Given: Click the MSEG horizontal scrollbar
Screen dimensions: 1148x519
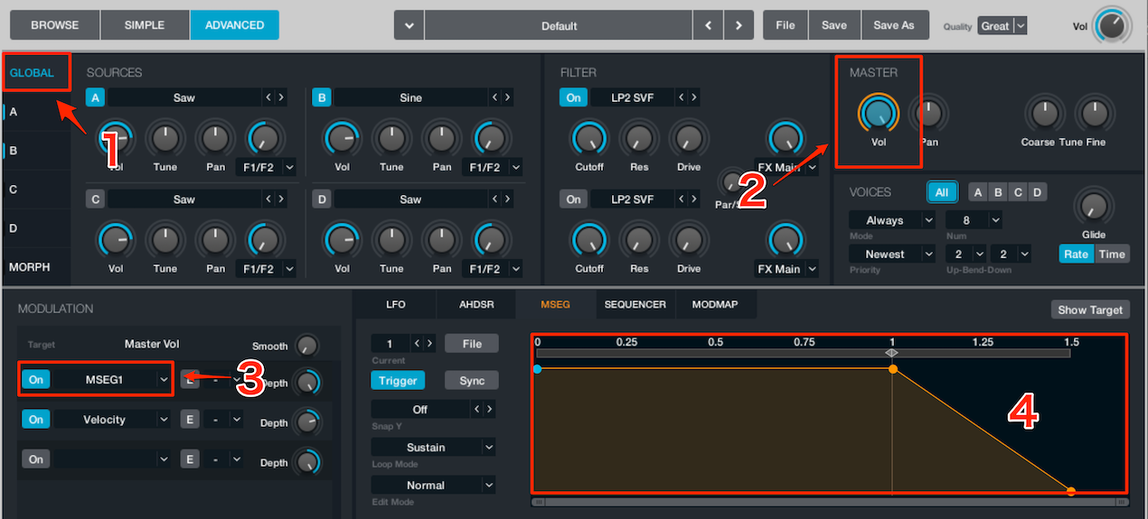Looking at the screenshot, I should click(x=830, y=502).
